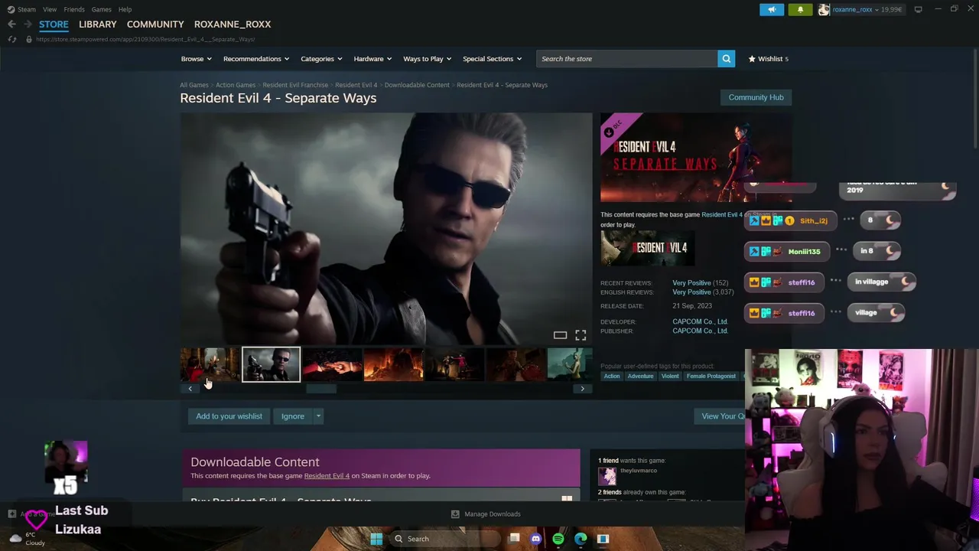
Task: Click the Windows taskbar Search box
Action: (445, 539)
